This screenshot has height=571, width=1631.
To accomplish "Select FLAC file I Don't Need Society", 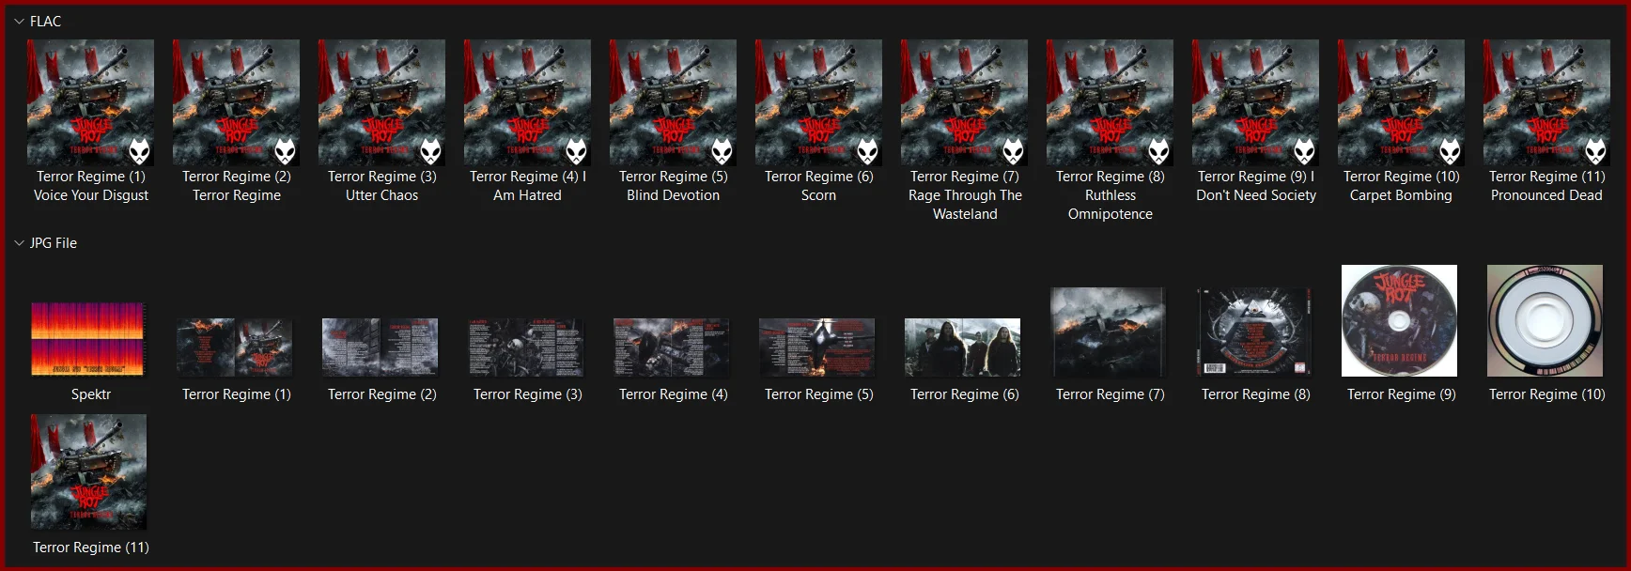I will pos(1255,102).
